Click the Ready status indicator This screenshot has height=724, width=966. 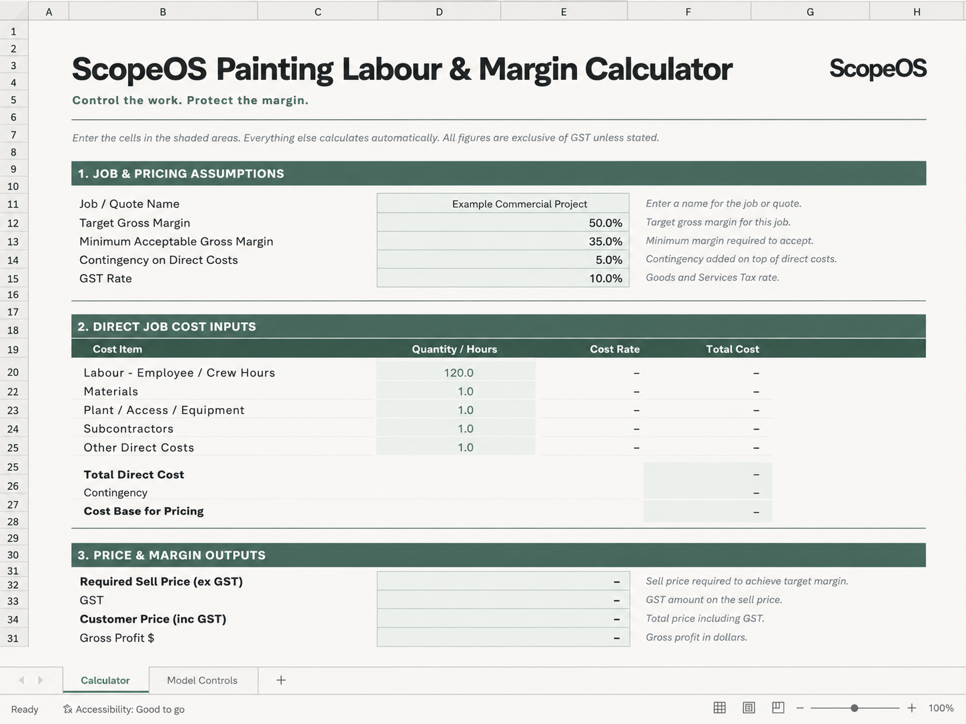25,709
